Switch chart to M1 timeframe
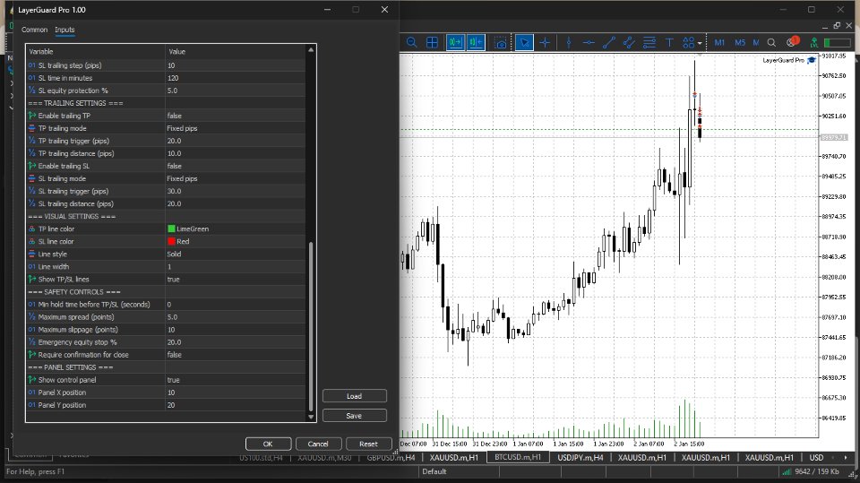Screen dimensions: 860x483 (719, 42)
